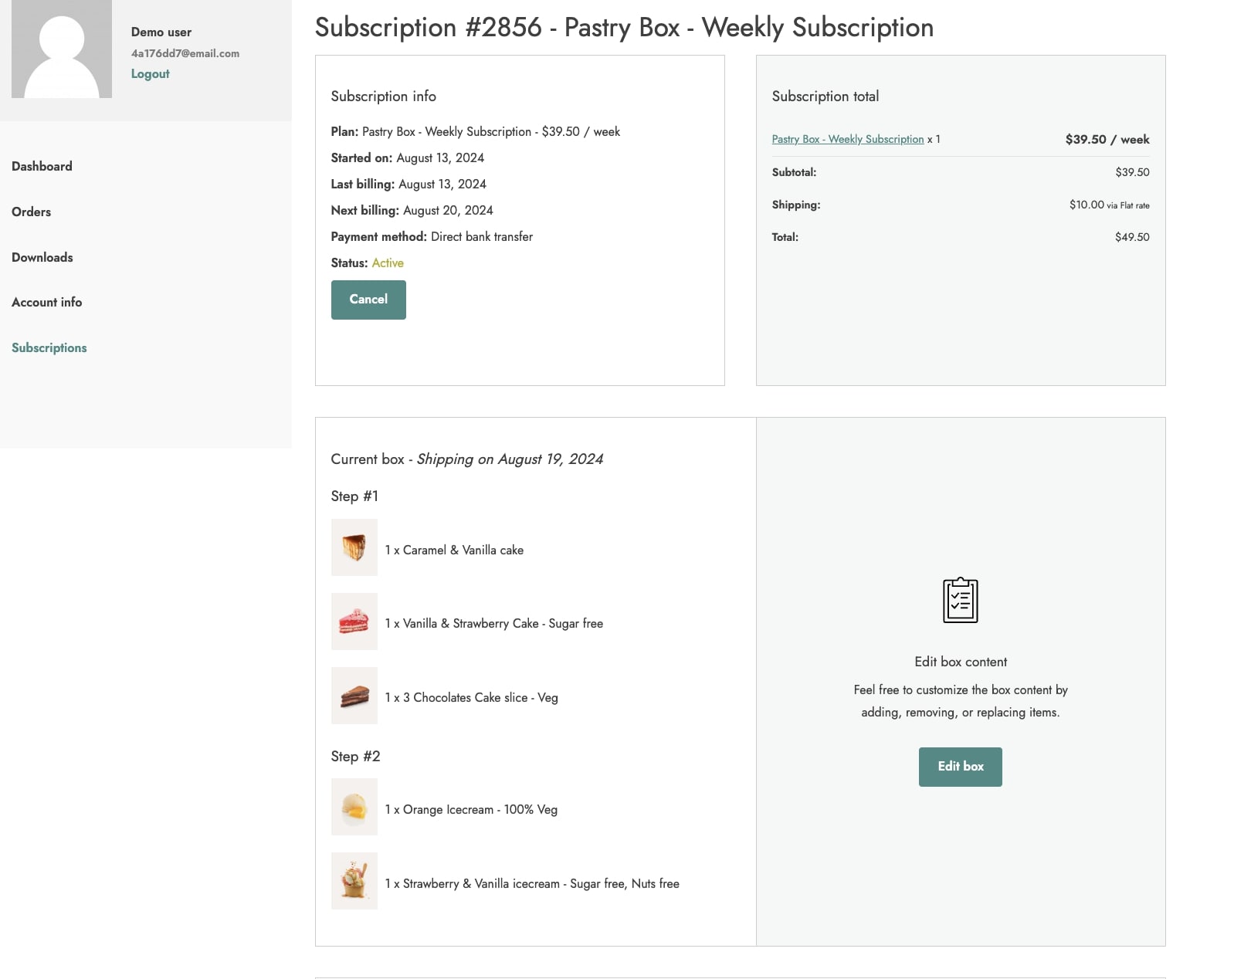
Task: Click the Strawberry & Vanilla icecream item text
Action: 532,884
